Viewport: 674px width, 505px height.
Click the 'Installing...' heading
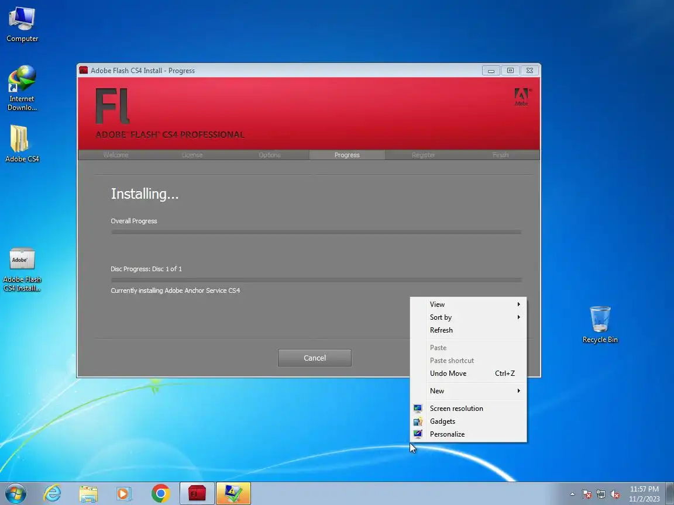point(145,194)
